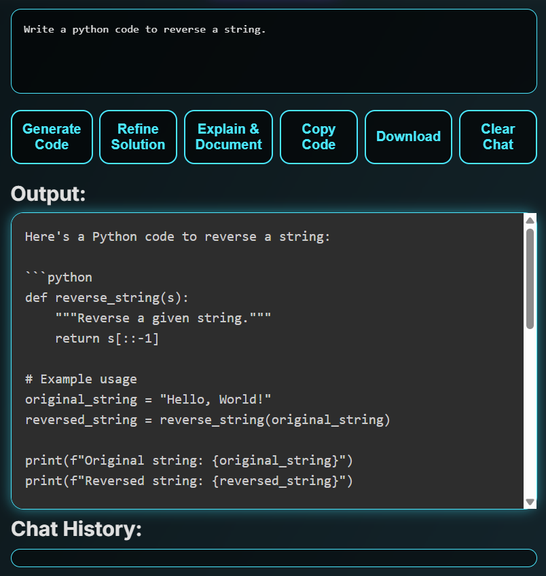
Task: Click the 'original_string = "Hello, World!"' line
Action: coord(148,400)
